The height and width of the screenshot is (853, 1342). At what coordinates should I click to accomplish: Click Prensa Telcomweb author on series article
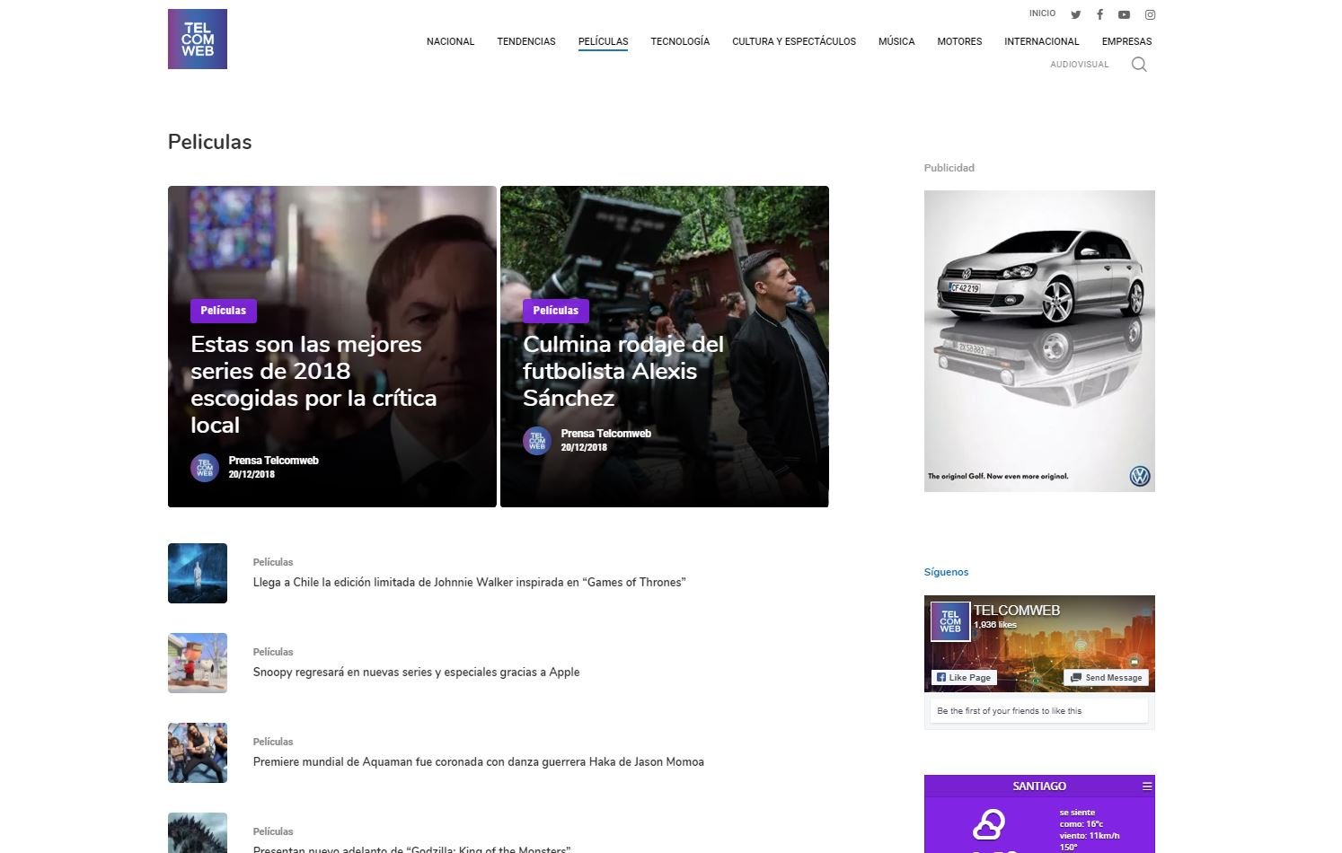[x=273, y=461]
